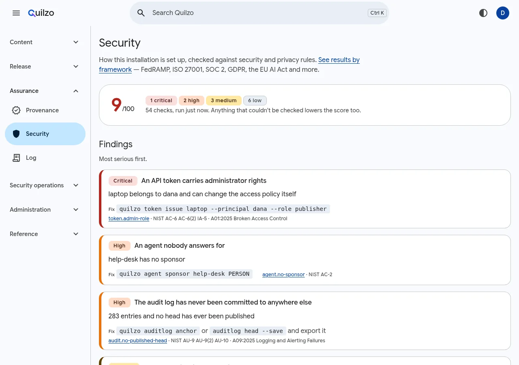
Task: Open the token.admin-role rule link
Action: 129,219
